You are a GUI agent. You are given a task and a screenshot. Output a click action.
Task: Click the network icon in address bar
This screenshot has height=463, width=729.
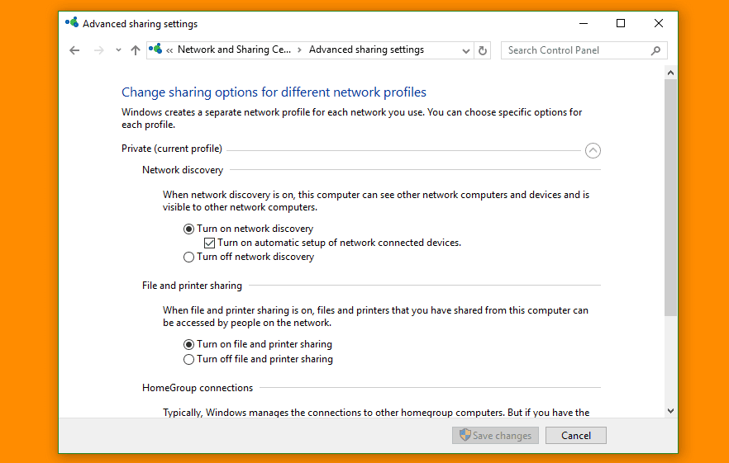click(x=155, y=50)
